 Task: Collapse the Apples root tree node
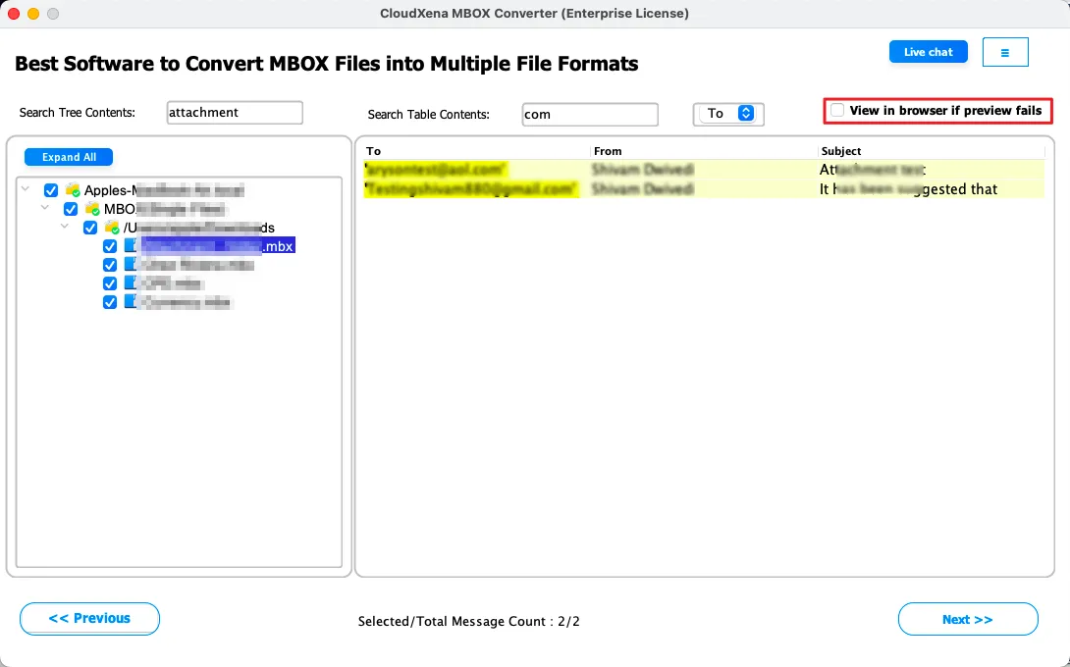26,190
